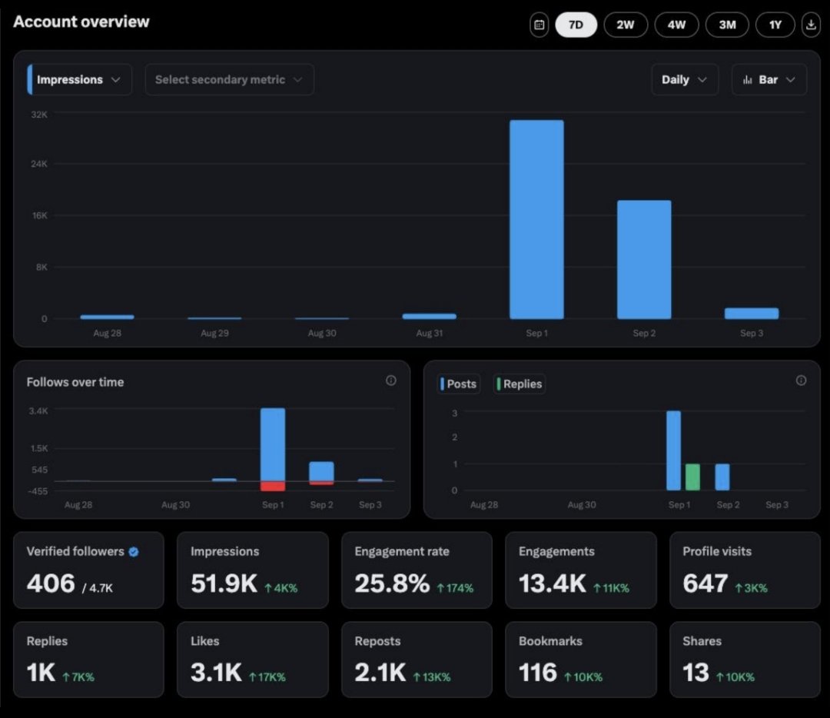Viewport: 830px width, 718px height.
Task: Click the green legend marker beside Replies
Action: coord(499,384)
